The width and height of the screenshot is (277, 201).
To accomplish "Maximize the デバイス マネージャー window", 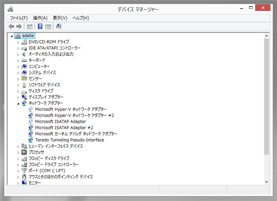I will click(251, 8).
